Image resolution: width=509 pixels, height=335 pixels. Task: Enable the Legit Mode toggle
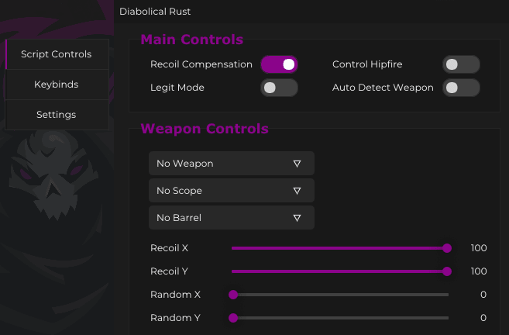click(x=279, y=88)
